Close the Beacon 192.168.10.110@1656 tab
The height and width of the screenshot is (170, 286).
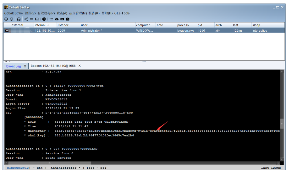pyautogui.click(x=80, y=66)
